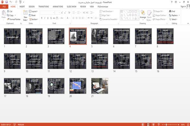Click the Format Painter brush icon
The width and height of the screenshot is (190, 126).
(x=8, y=19)
